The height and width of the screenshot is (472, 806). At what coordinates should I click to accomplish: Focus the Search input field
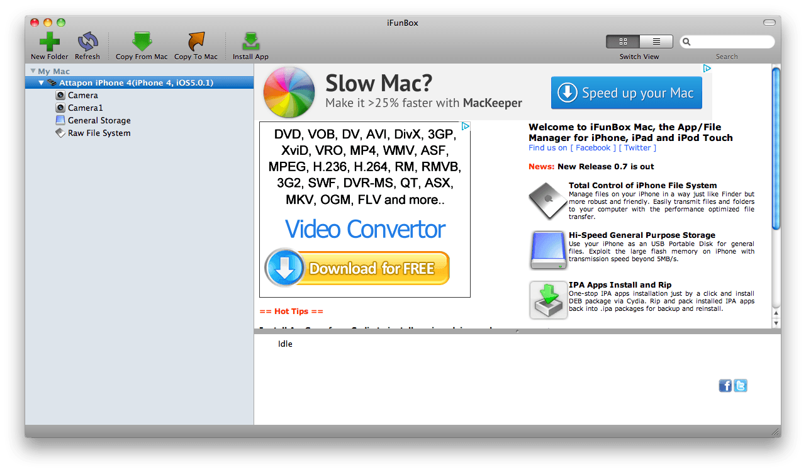(727, 42)
